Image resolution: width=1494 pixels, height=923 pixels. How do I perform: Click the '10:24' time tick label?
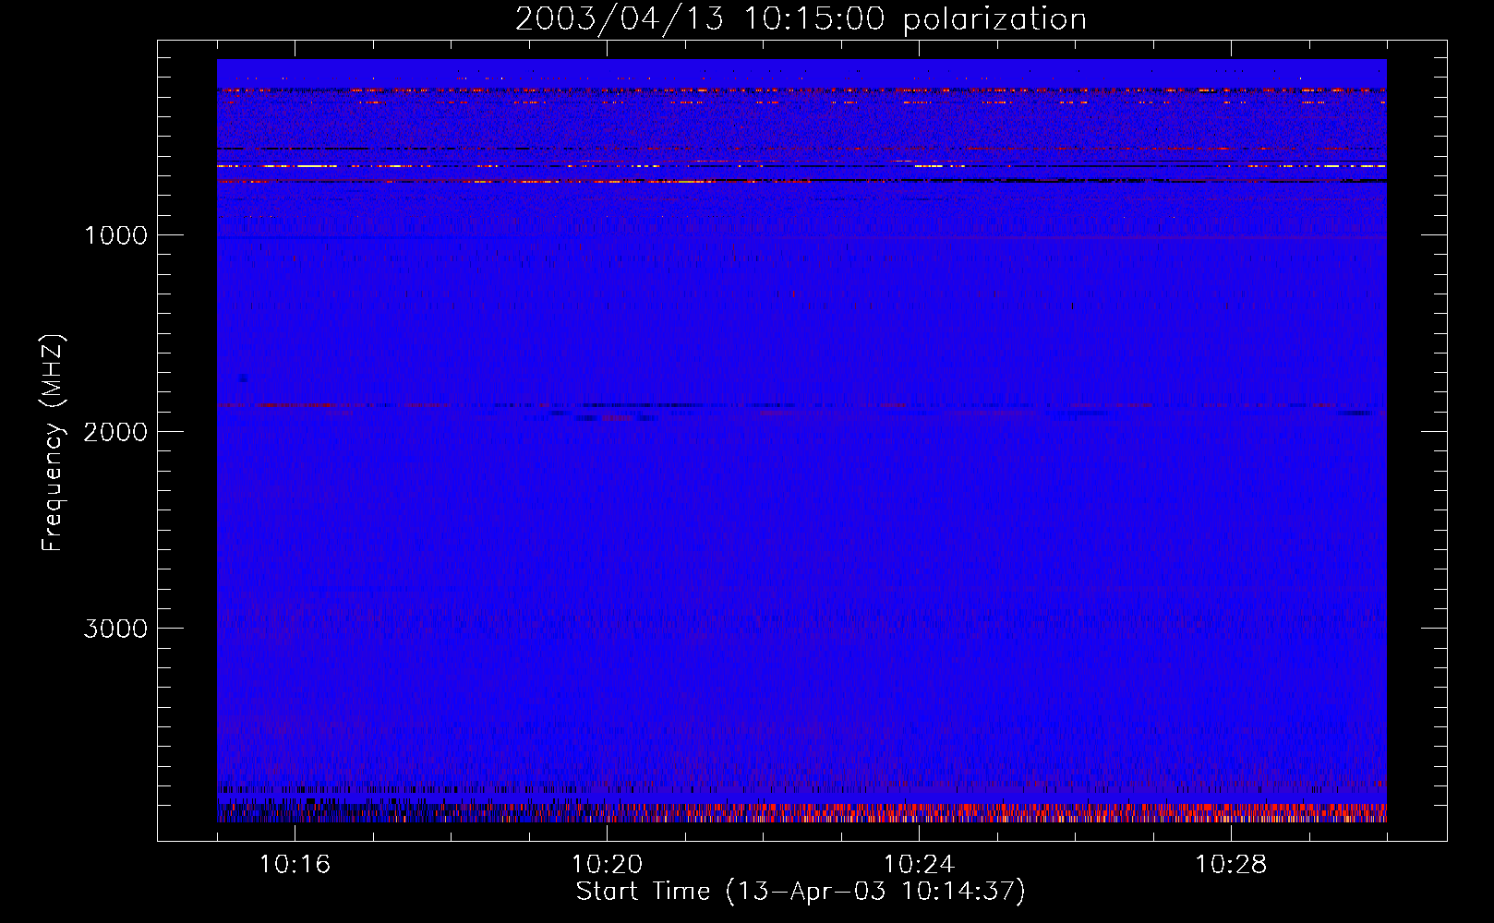tap(919, 865)
